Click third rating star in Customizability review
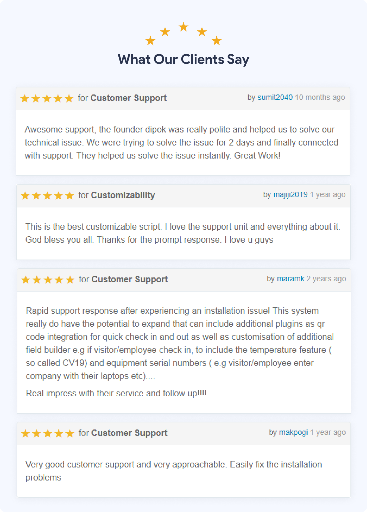Image resolution: width=367 pixels, height=512 pixels. tap(47, 195)
